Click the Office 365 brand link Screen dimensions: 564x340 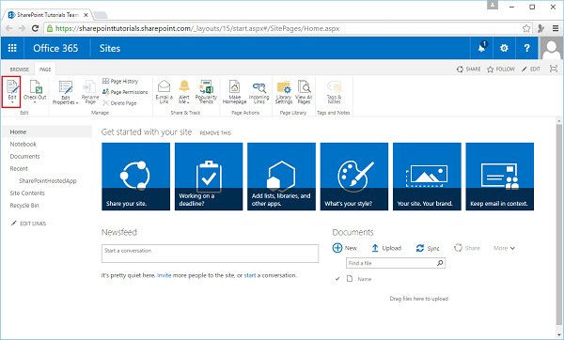pos(55,48)
